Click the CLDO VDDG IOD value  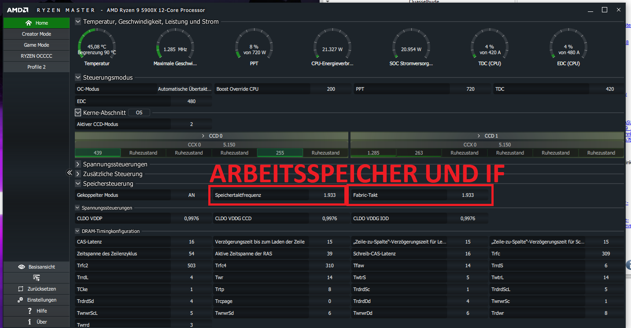pyautogui.click(x=468, y=218)
